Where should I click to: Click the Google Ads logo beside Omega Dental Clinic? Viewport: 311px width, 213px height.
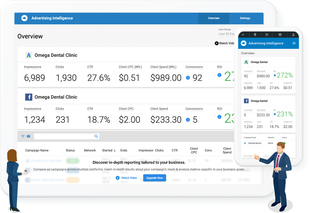(x=28, y=55)
